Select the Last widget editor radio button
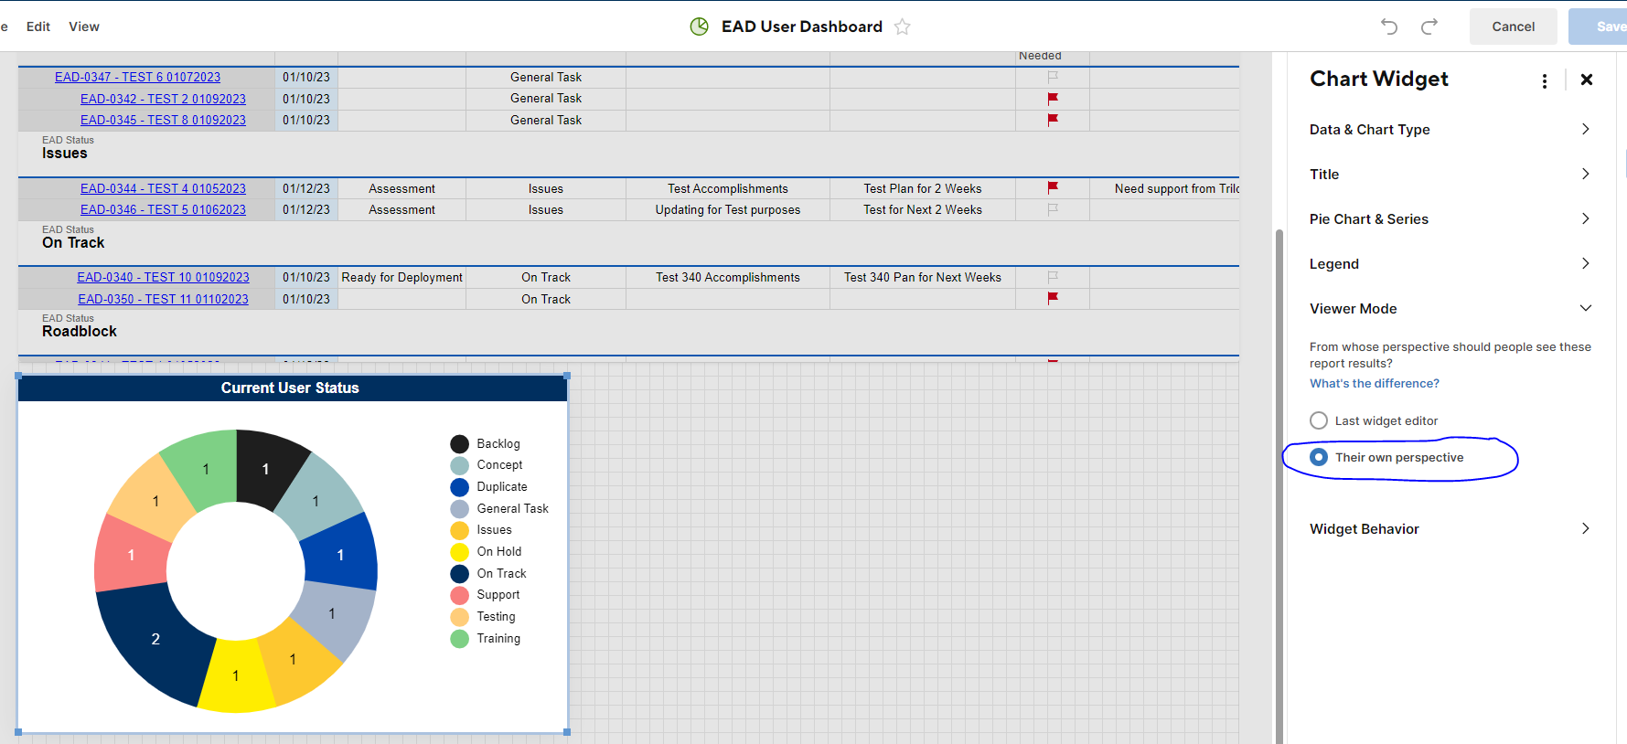1627x744 pixels. click(1319, 420)
